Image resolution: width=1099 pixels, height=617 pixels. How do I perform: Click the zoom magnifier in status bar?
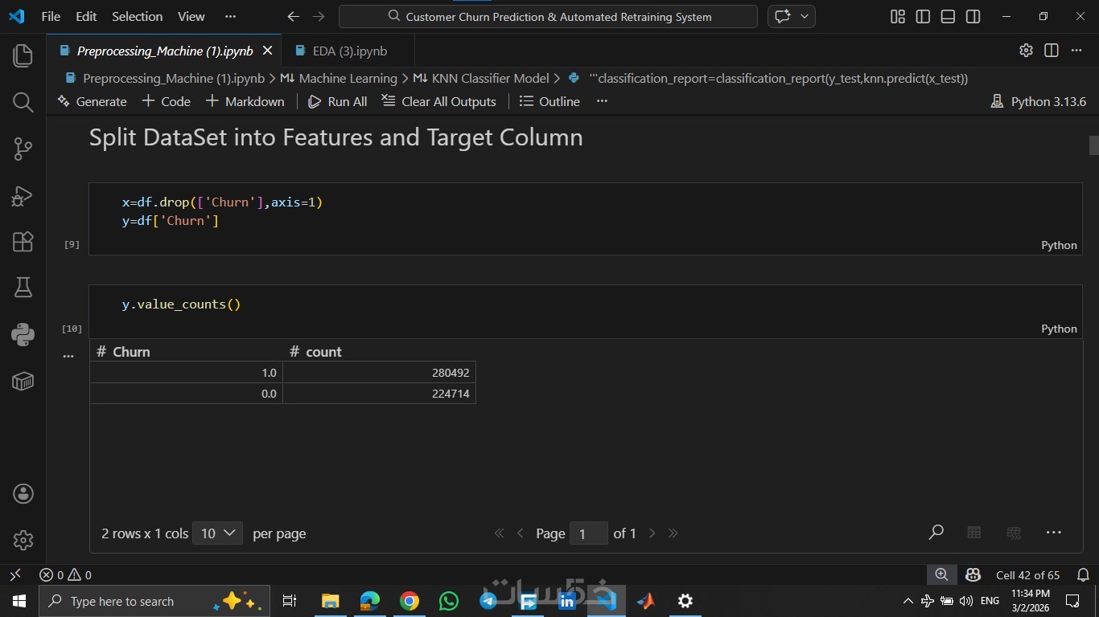coord(941,574)
